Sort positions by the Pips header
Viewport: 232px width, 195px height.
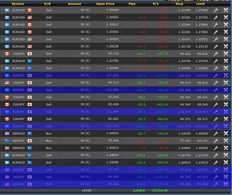132,4
